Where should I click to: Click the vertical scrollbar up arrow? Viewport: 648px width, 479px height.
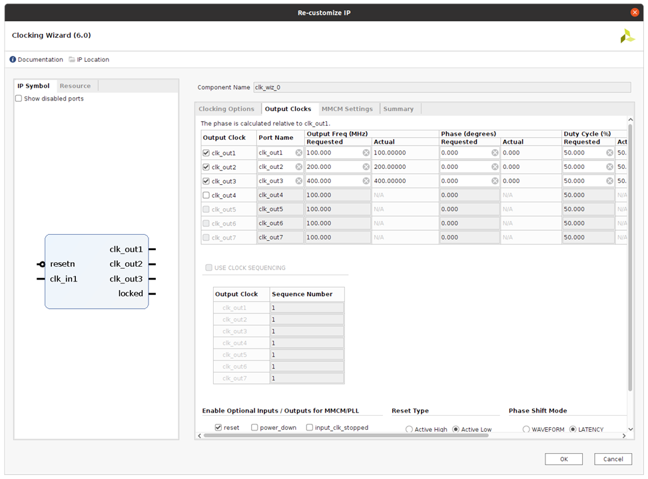[x=630, y=120]
